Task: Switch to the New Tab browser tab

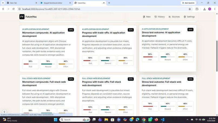Action: point(22,3)
